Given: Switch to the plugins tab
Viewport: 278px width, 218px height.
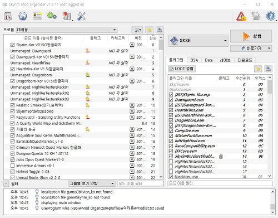Looking at the screenshot, I should (x=176, y=60).
